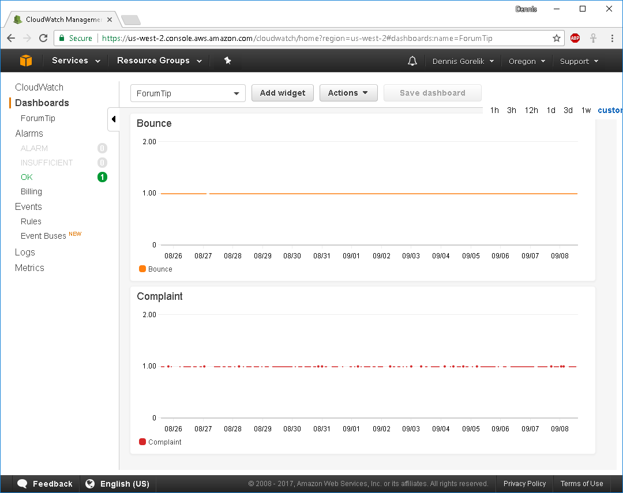Show alarms in ALARM state

(x=34, y=148)
